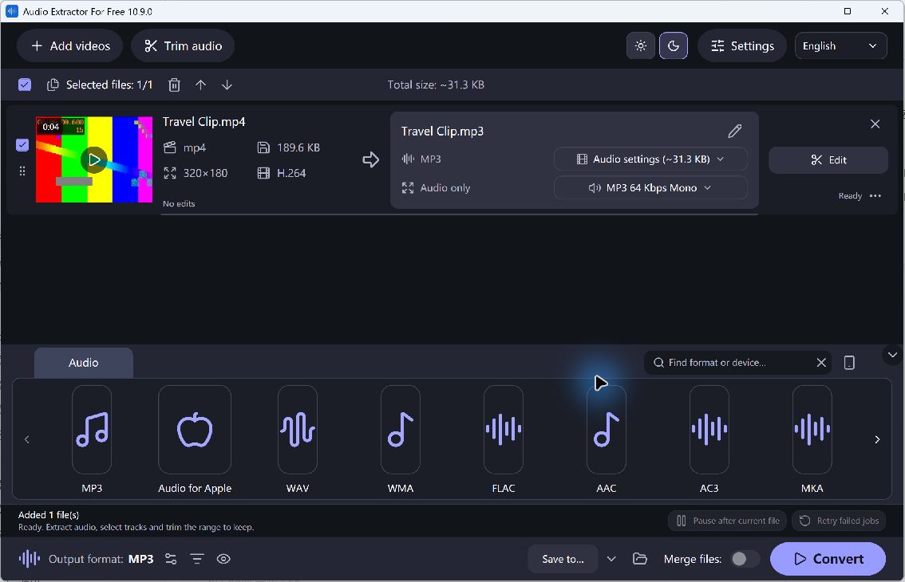Open the Audio settings (~31.3 KB) dropdown

tap(650, 159)
